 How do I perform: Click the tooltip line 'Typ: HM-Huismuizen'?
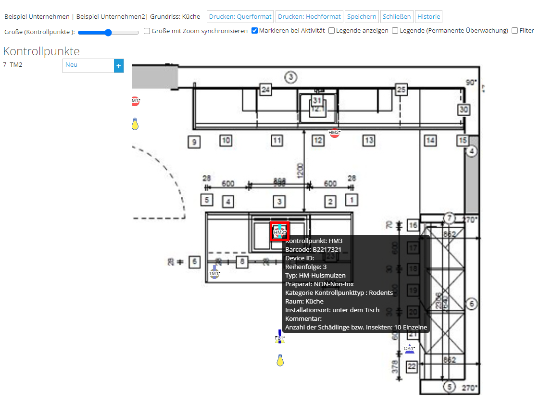[x=315, y=276]
